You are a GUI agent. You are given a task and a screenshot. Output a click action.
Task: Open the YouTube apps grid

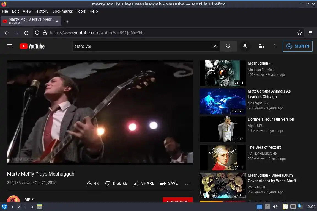pos(262,46)
